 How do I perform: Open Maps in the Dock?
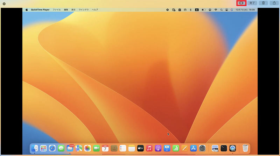pyautogui.click(x=79, y=148)
